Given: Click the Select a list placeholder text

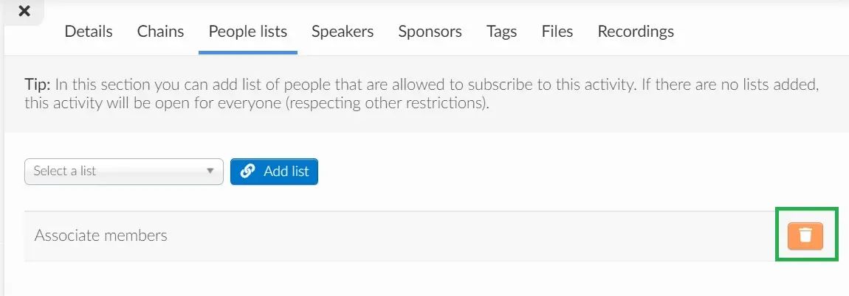Looking at the screenshot, I should coord(64,172).
